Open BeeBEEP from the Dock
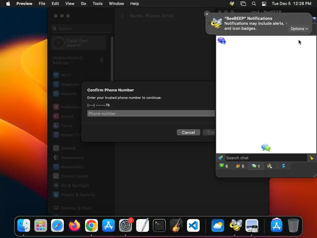Screen dimensions: 317x238 tap(236, 225)
